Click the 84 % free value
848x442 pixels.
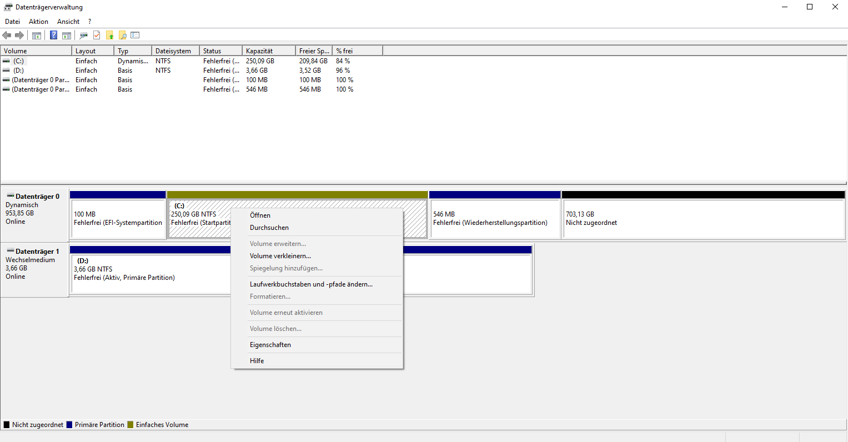[x=343, y=61]
